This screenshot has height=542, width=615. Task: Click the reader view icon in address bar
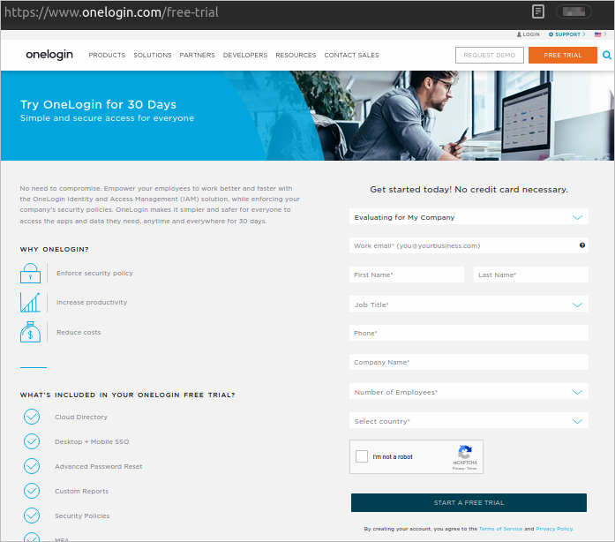537,12
